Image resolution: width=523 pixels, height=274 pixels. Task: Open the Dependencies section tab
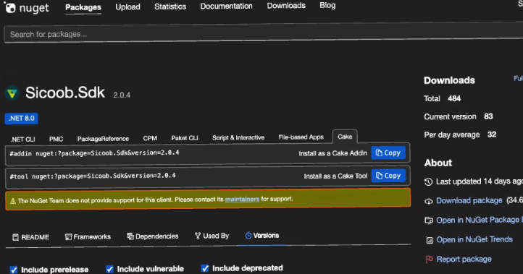click(152, 236)
